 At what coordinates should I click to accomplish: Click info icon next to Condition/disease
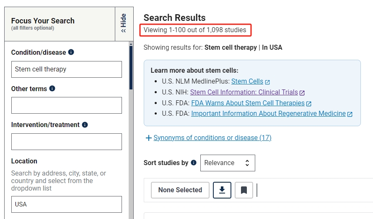pyautogui.click(x=71, y=52)
